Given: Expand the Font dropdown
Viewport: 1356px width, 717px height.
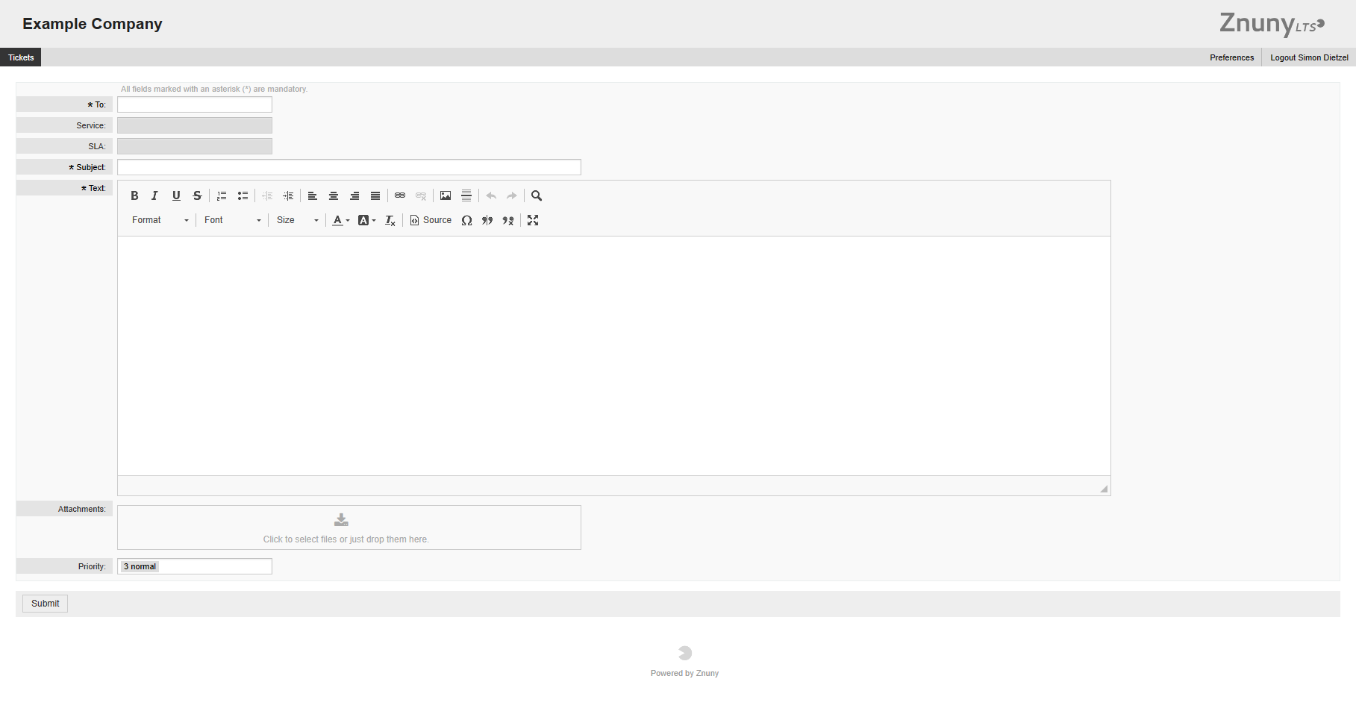Looking at the screenshot, I should click(x=232, y=221).
